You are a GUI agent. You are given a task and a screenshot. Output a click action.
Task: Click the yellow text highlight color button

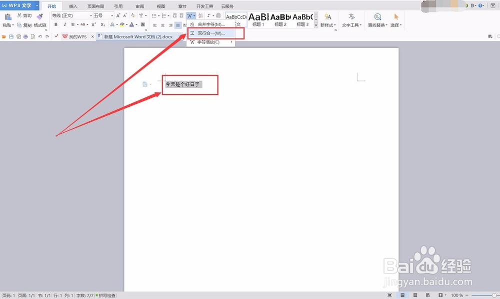click(122, 24)
